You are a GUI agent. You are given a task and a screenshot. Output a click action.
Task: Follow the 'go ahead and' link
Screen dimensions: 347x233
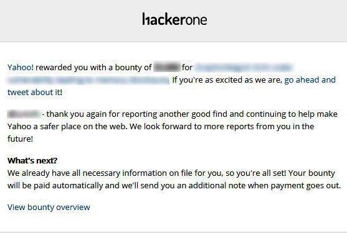click(x=310, y=80)
